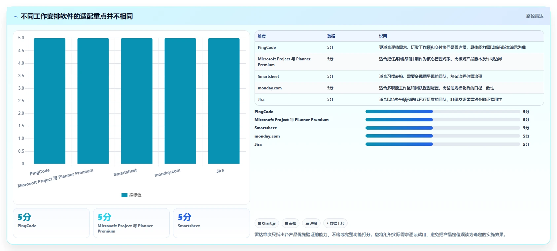Image resolution: width=557 pixels, height=251 pixels.
Task: Click the small icon beside the card title
Action: 16,16
